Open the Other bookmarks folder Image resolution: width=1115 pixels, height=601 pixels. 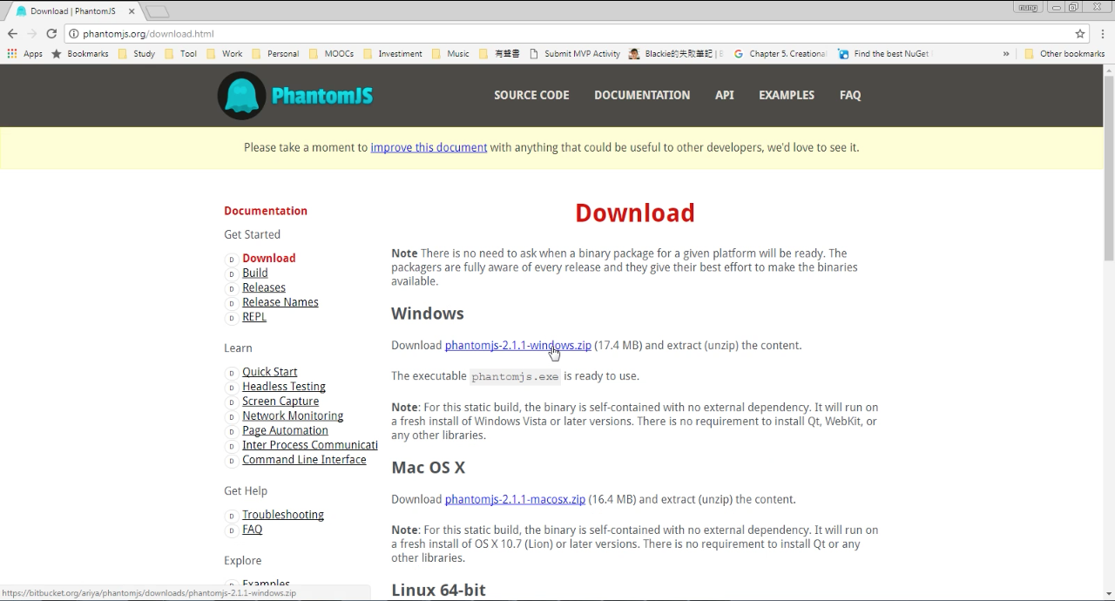[1064, 54]
